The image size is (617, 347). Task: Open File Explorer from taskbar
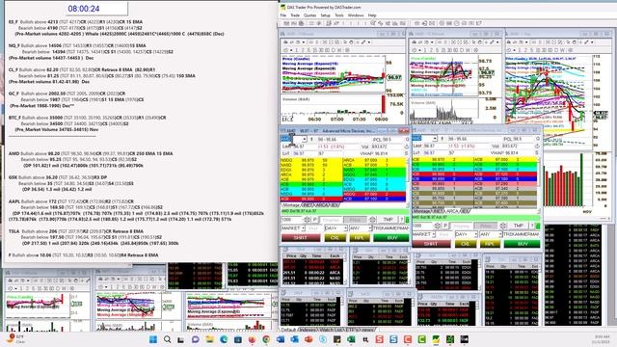(x=209, y=339)
